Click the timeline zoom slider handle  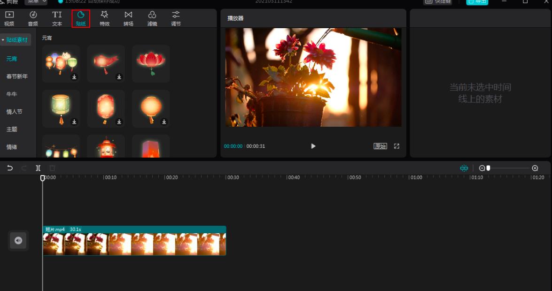click(489, 168)
